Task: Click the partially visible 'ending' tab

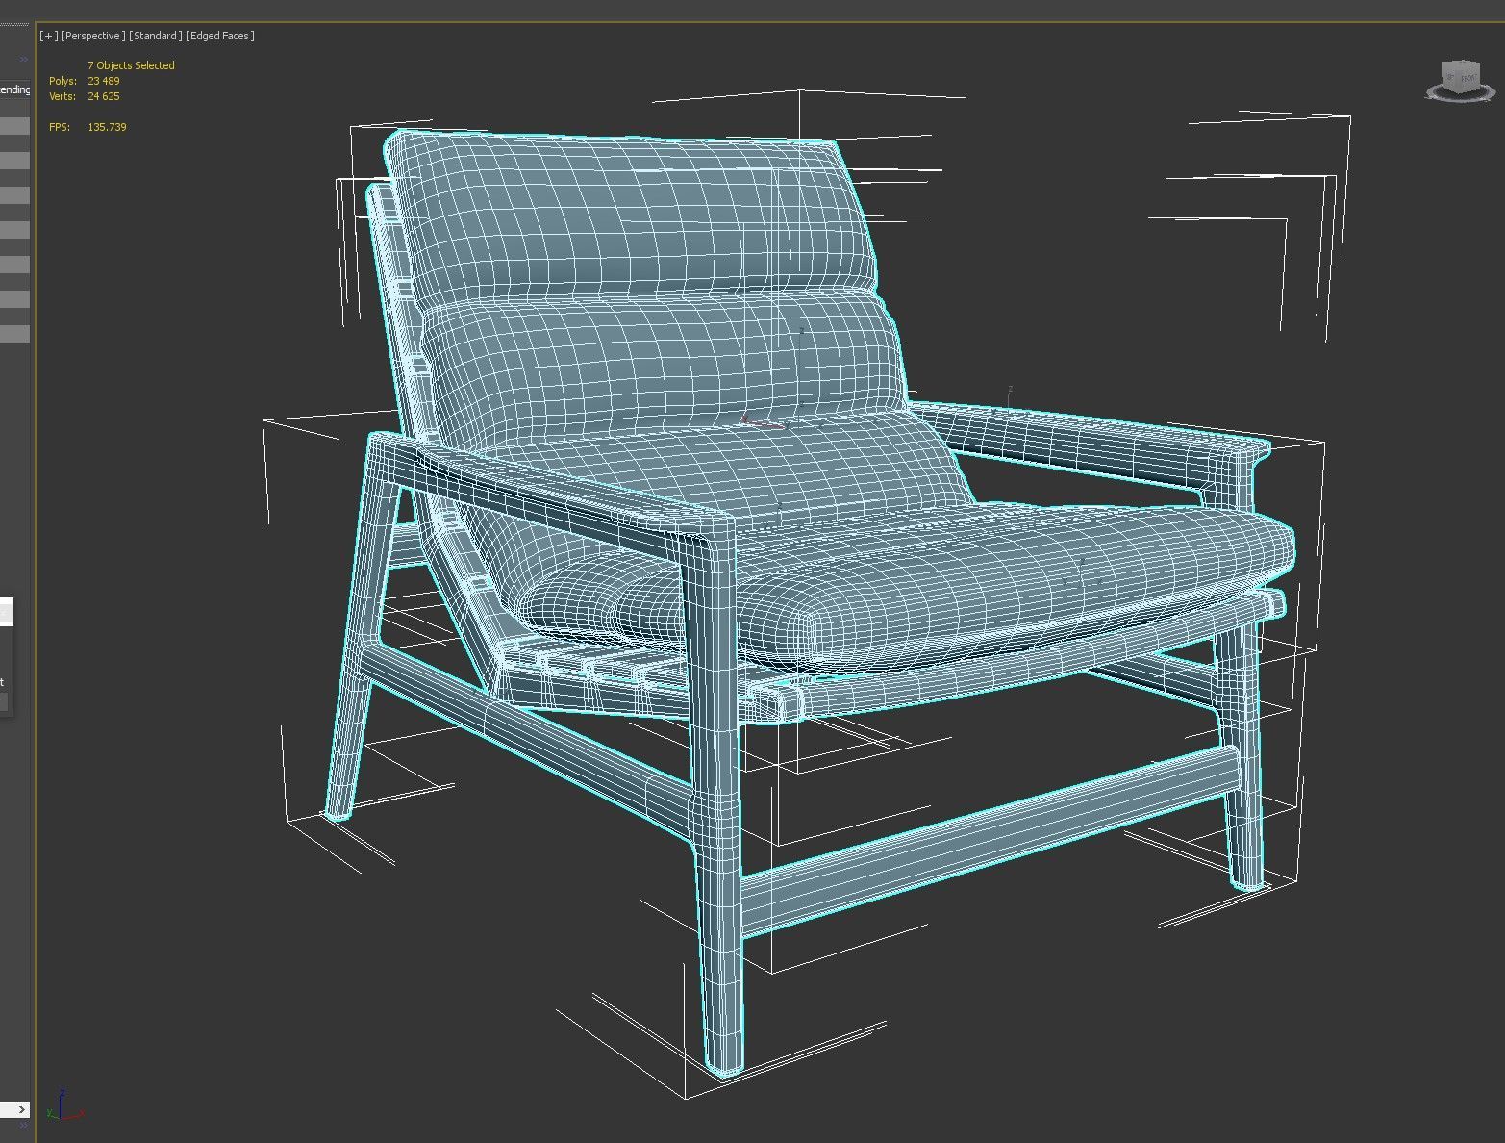Action: tap(14, 89)
